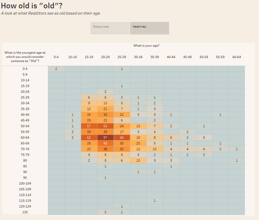The image size is (259, 220).
Task: Select the 60-64 row label
Action: [25, 137]
